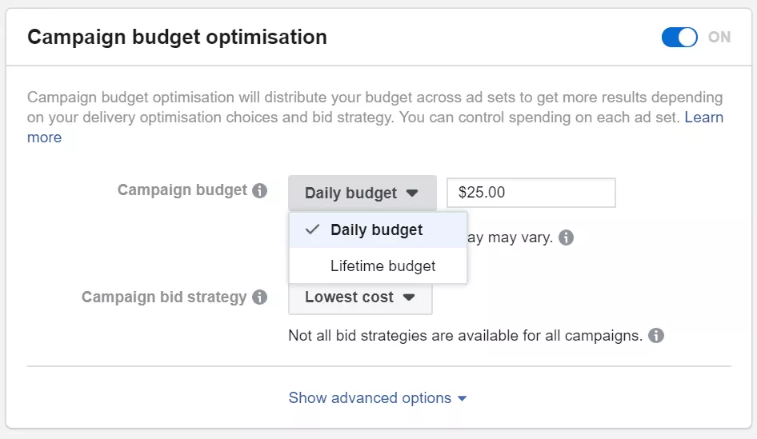757x439 pixels.
Task: Select Daily budget from the open menu
Action: (x=376, y=230)
